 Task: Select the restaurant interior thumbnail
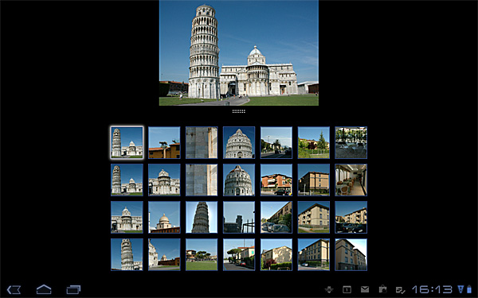pos(351,180)
